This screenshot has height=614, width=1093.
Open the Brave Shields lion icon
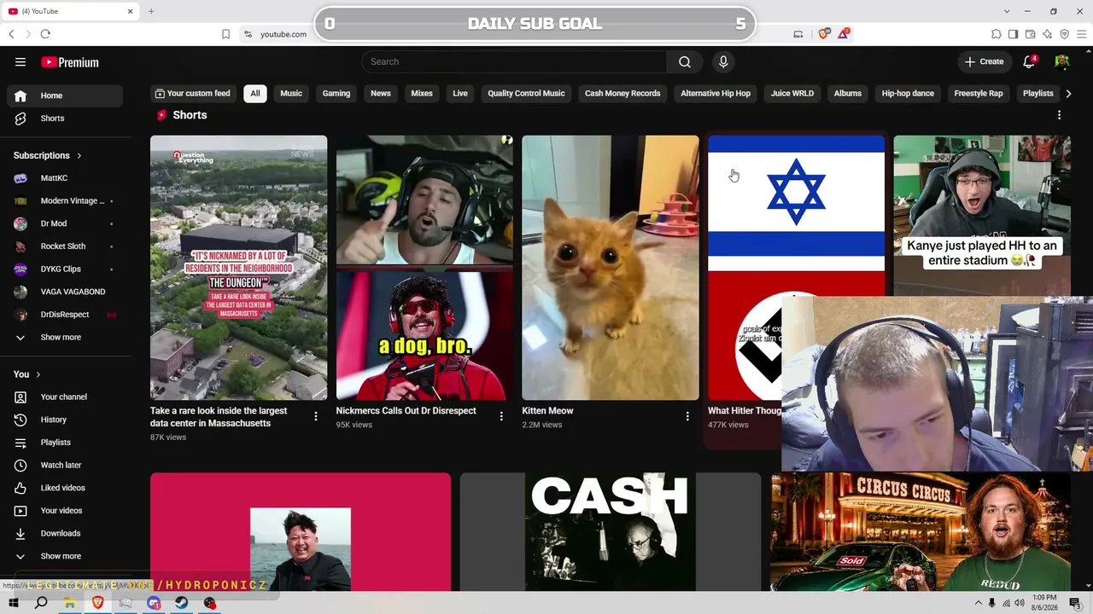pos(824,34)
